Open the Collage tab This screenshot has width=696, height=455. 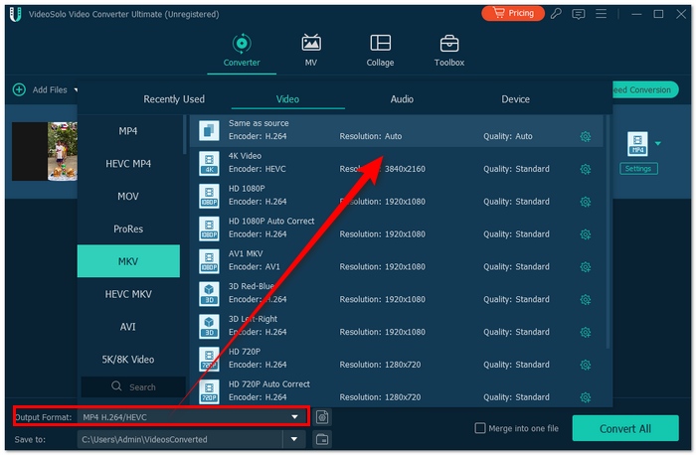pyautogui.click(x=380, y=50)
